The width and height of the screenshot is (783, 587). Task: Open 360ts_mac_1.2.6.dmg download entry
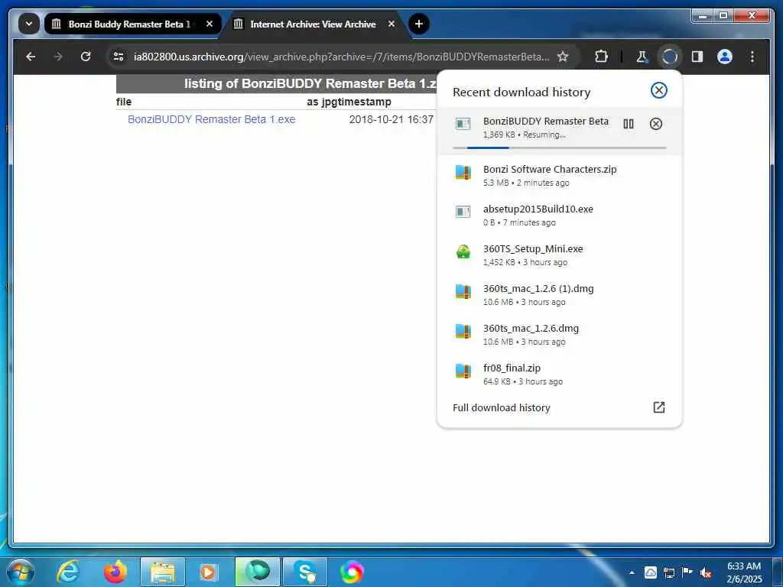(559, 335)
